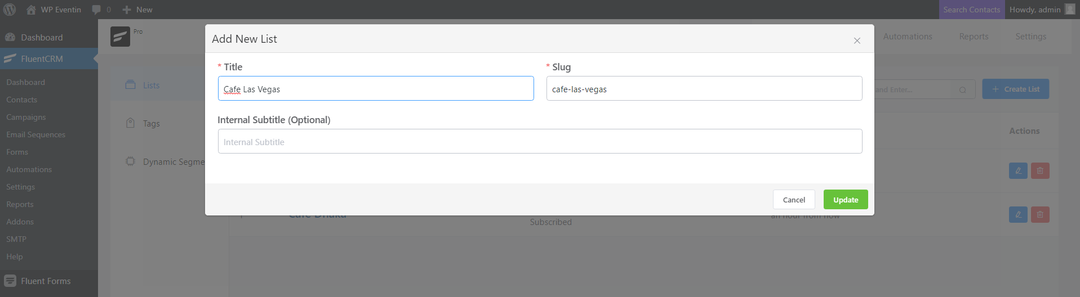Click the Search Contacts admin bar item
This screenshot has height=297, width=1080.
(972, 10)
